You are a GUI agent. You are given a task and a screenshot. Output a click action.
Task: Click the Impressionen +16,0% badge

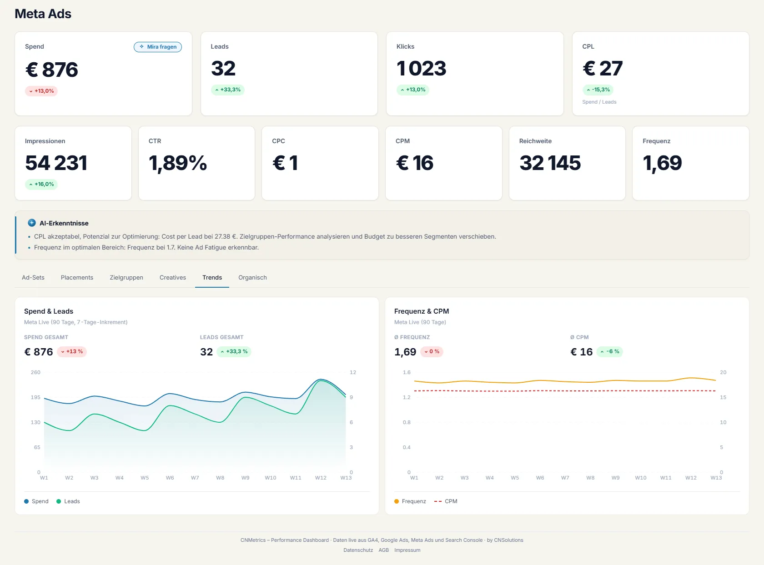point(41,184)
